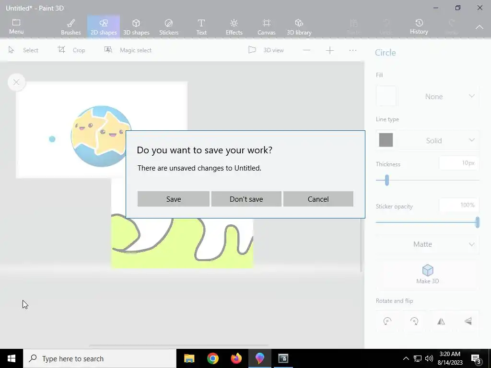This screenshot has width=491, height=368.
Task: Click the Flip horizontal icon
Action: coord(441,322)
